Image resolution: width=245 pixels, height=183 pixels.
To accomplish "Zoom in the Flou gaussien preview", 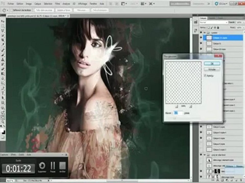I will tap(190, 106).
